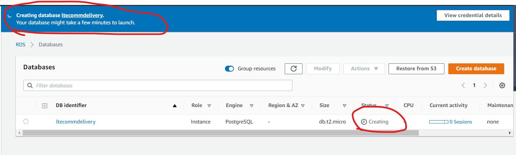Click the maintenance value none
This screenshot has width=516, height=155.
[x=493, y=122]
